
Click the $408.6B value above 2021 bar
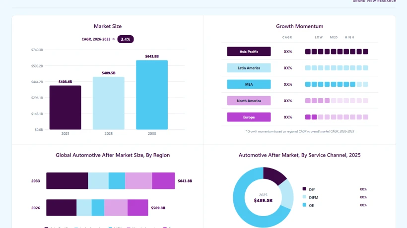point(65,82)
